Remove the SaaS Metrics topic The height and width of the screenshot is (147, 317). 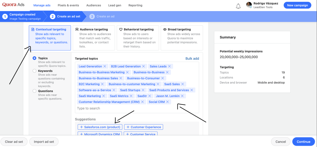tap(131, 96)
